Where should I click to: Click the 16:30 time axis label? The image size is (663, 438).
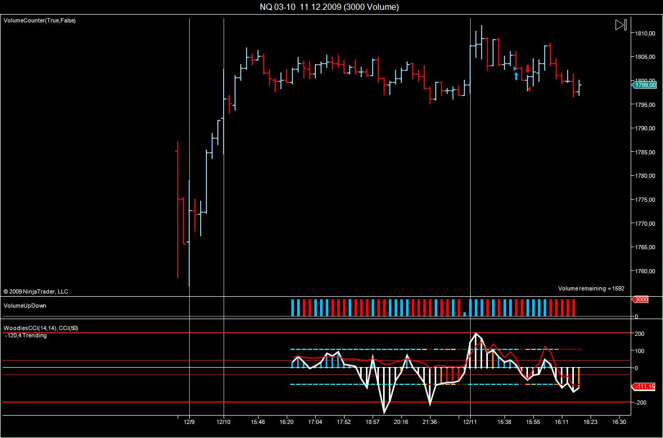[618, 422]
